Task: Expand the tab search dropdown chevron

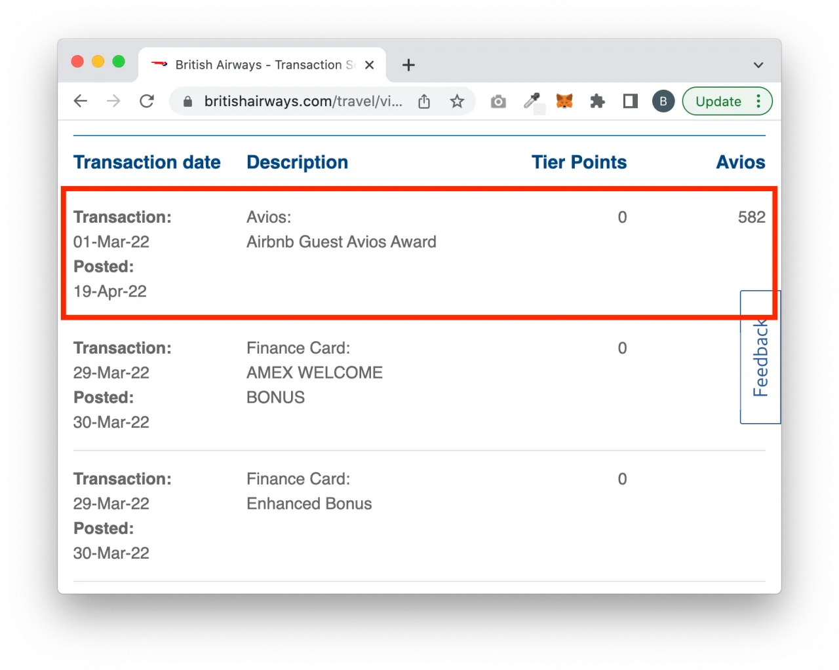Action: coord(758,65)
